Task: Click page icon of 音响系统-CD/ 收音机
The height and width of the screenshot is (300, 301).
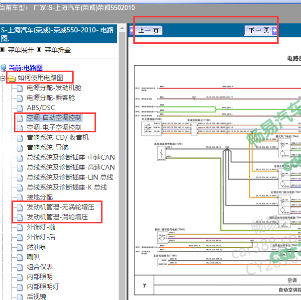Action: [19, 138]
